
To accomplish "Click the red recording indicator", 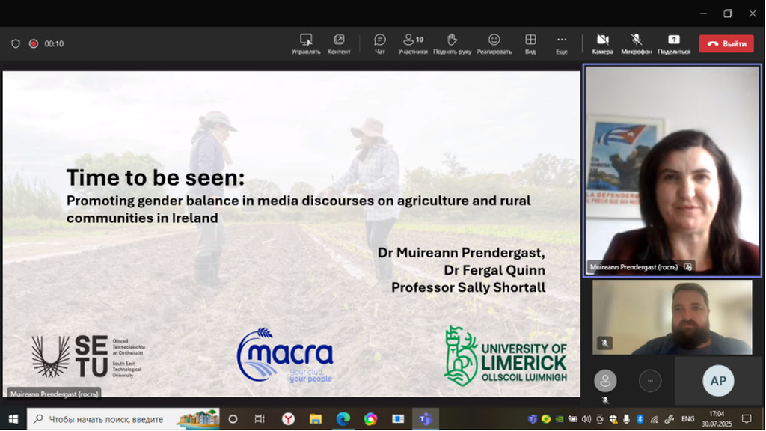I will (x=34, y=43).
